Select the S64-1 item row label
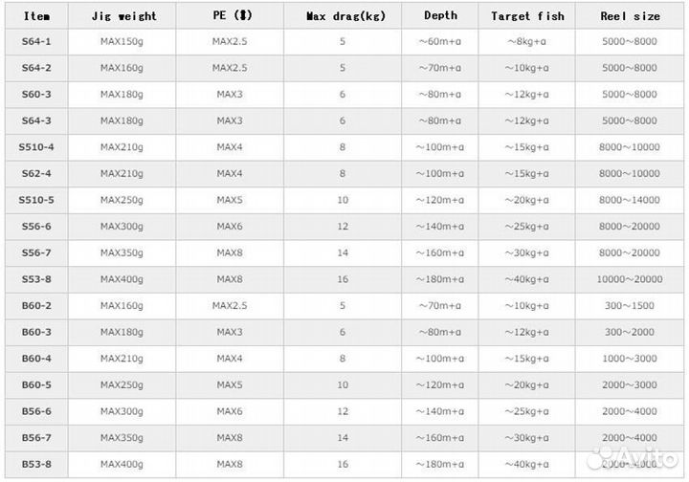The width and height of the screenshot is (689, 482). (x=36, y=42)
